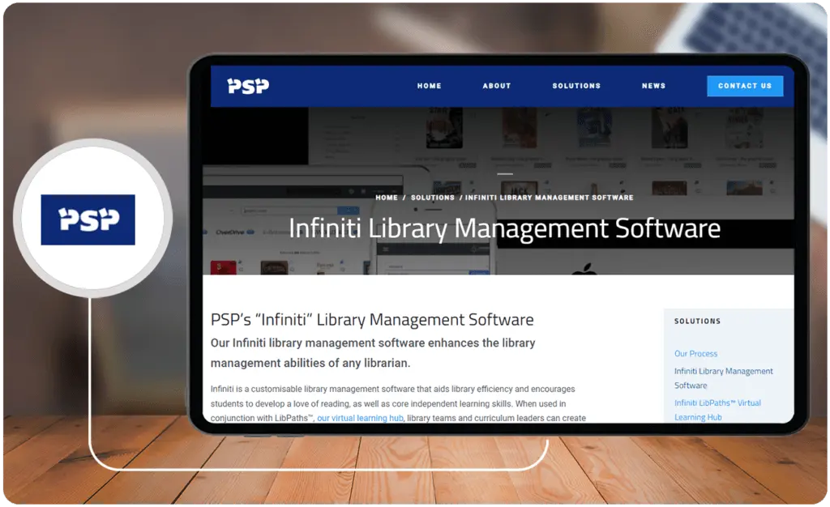This screenshot has height=507, width=830.
Task: Select sidebar Infiniti Library Management Software entry
Action: point(723,378)
